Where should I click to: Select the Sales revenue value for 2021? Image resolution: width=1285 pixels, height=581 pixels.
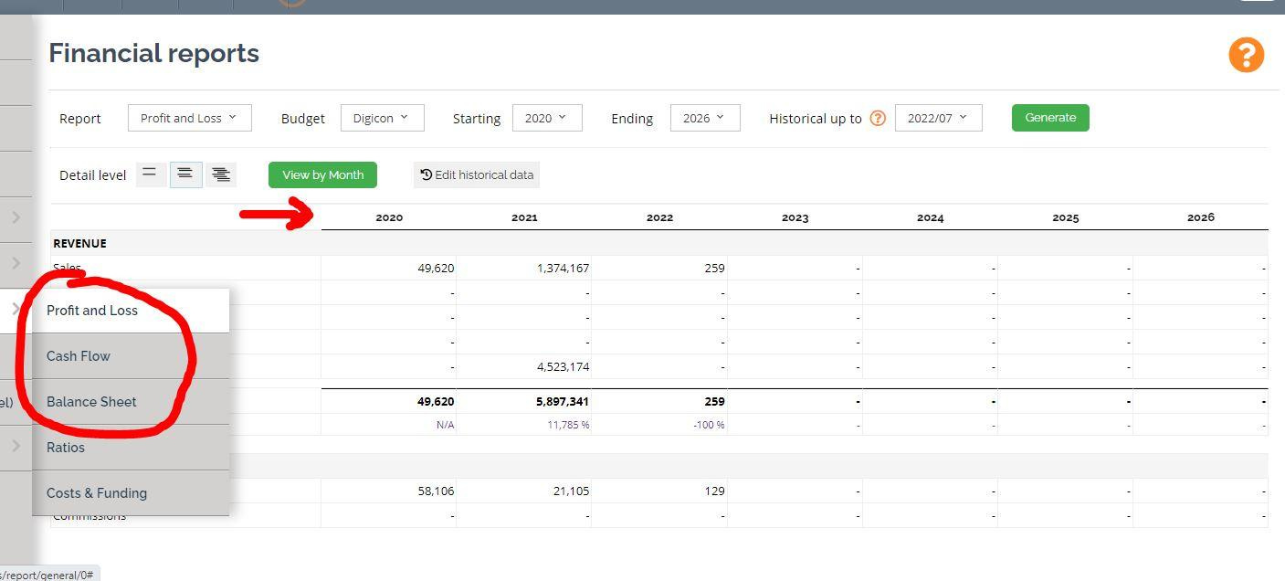coord(564,268)
